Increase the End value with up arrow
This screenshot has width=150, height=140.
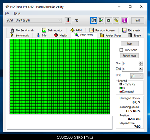tap(141, 68)
